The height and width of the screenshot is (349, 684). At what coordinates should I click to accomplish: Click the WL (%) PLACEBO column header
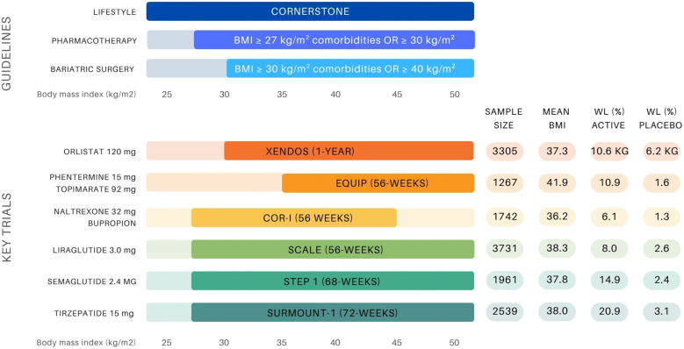[x=660, y=118]
